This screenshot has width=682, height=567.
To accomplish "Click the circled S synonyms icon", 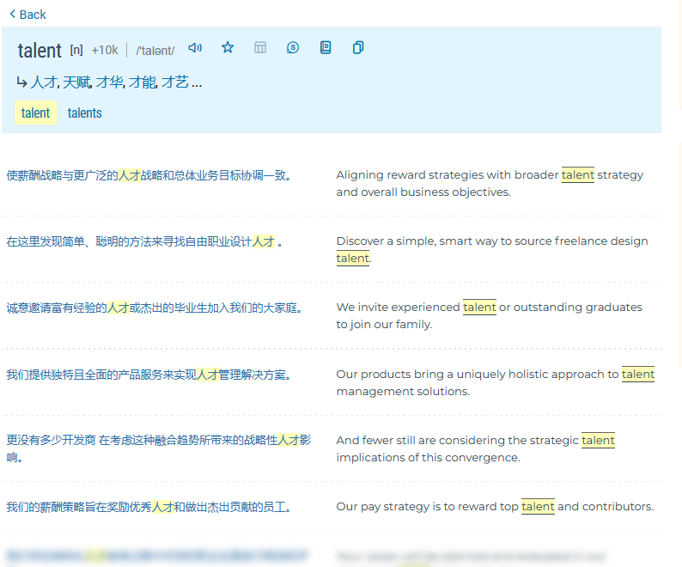I will click(293, 48).
